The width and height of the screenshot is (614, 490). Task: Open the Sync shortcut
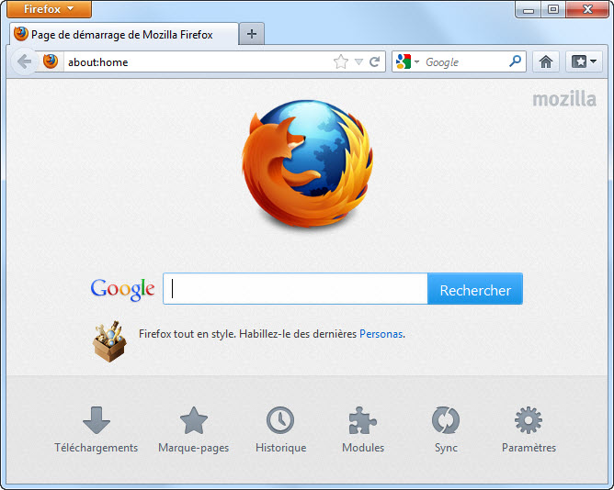tap(446, 429)
